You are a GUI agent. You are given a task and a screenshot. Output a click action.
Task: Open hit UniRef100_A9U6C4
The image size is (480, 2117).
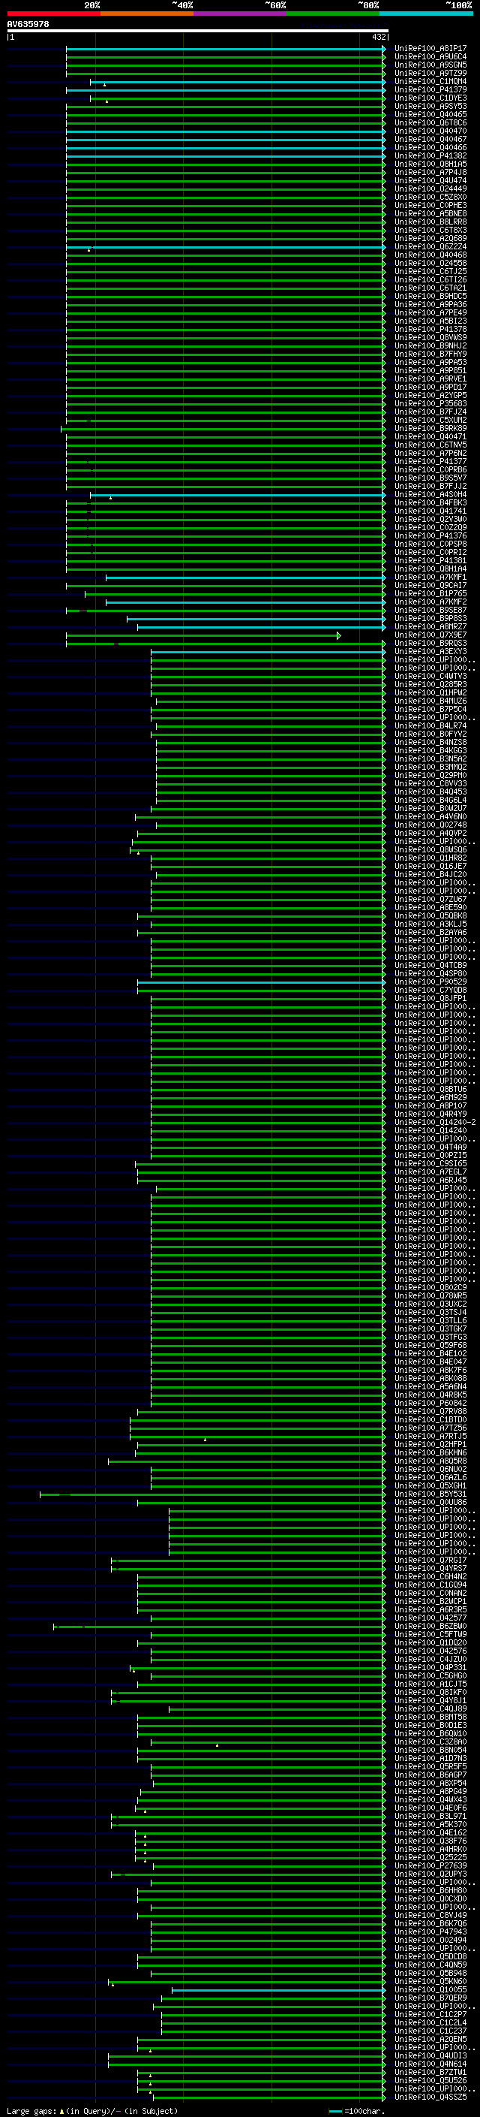click(x=430, y=57)
